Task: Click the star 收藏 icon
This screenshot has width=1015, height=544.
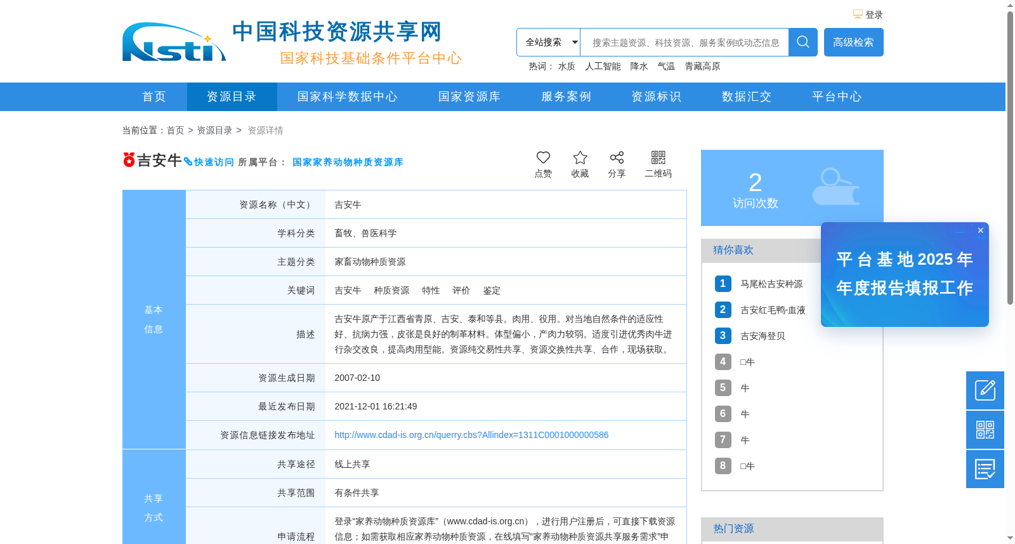Action: pyautogui.click(x=580, y=157)
